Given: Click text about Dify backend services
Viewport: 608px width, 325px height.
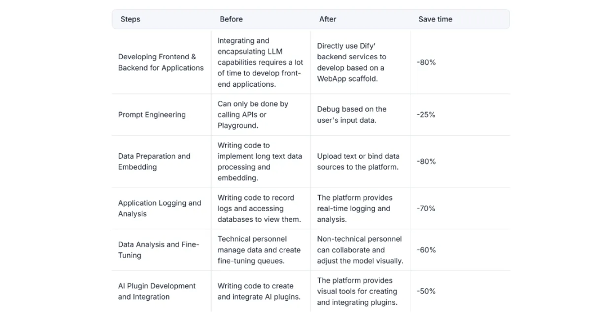Looking at the screenshot, I should [351, 62].
